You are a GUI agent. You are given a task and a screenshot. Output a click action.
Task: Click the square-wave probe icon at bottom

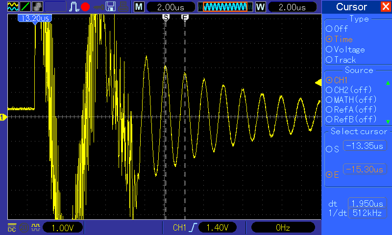36,228
